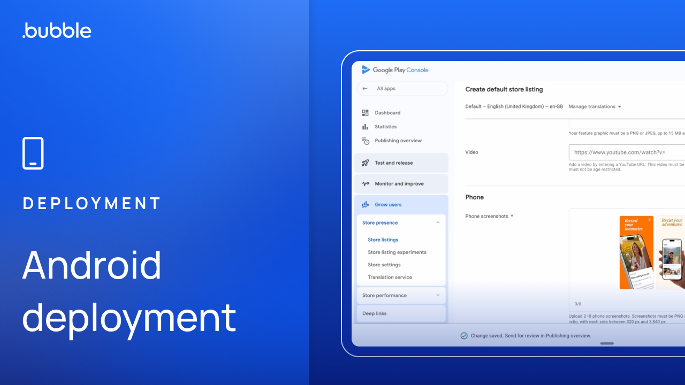This screenshot has height=385, width=685.
Task: Click the Statistics bar chart icon
Action: (366, 127)
